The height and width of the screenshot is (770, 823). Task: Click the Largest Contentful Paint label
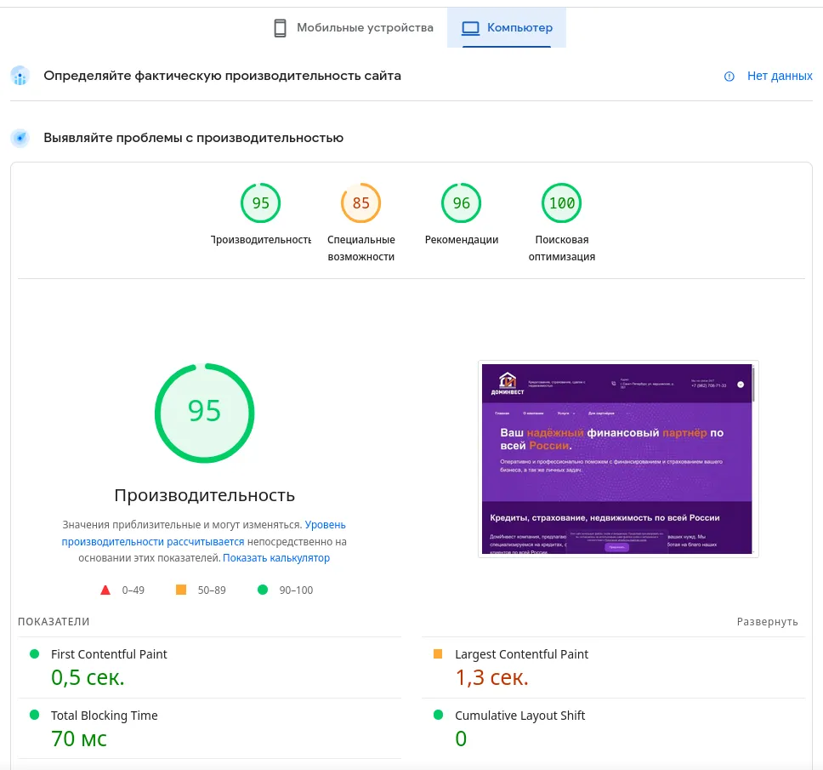[521, 654]
